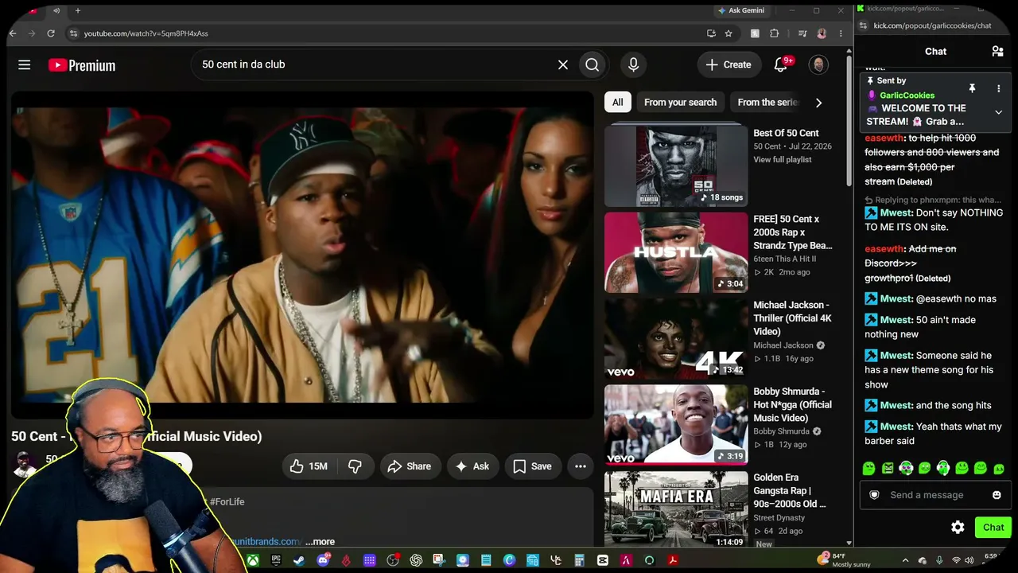Open Kick chat settings gear

pos(958,528)
